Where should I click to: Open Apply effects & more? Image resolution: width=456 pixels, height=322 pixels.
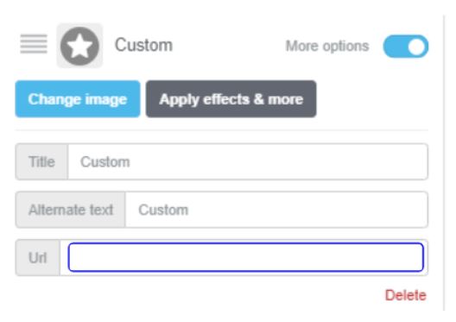pos(231,99)
